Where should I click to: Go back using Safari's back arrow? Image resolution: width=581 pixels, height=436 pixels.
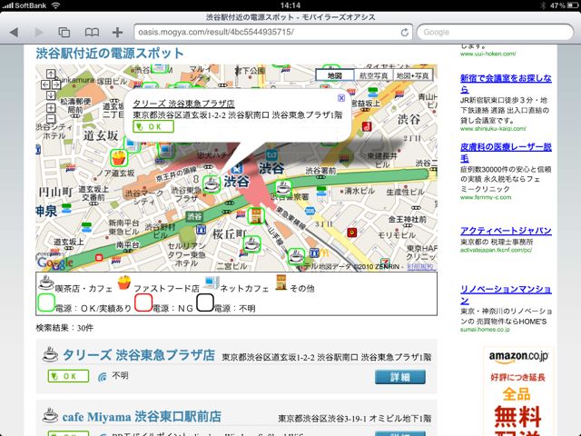point(14,33)
